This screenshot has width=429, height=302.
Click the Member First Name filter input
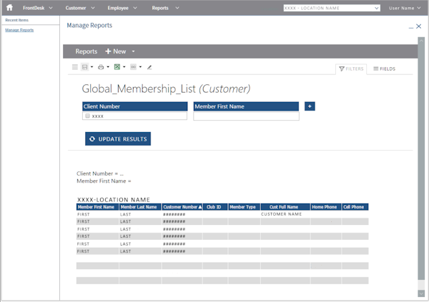click(246, 116)
